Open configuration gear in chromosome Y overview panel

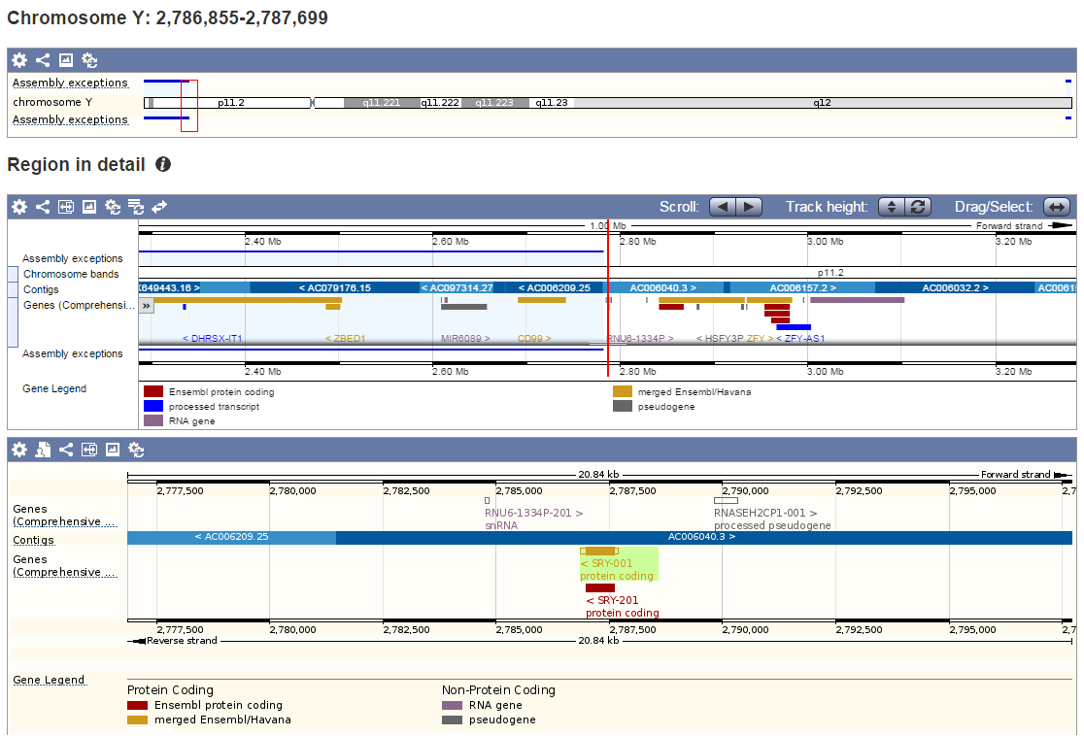click(19, 60)
